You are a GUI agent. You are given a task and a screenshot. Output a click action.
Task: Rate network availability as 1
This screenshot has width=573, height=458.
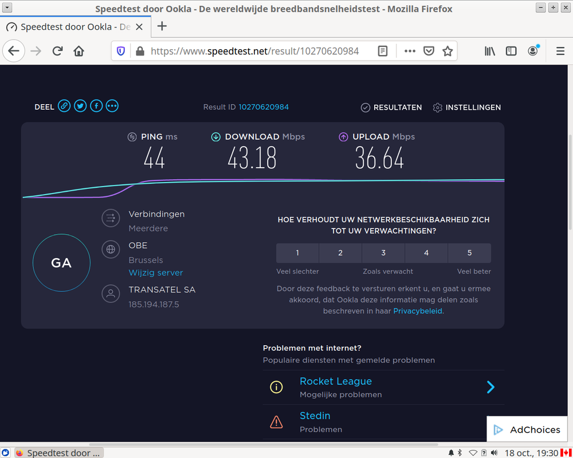pos(297,252)
